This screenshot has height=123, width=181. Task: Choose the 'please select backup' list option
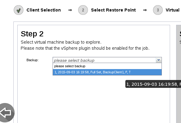point(107,66)
